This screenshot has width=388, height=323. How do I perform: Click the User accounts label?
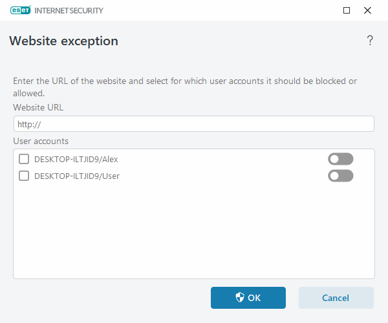pos(41,141)
